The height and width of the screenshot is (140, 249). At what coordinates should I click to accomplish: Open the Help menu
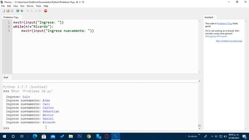point(46,6)
